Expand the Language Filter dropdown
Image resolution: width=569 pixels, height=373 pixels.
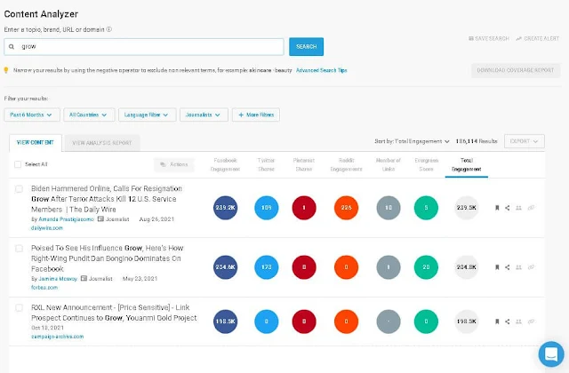coord(147,115)
